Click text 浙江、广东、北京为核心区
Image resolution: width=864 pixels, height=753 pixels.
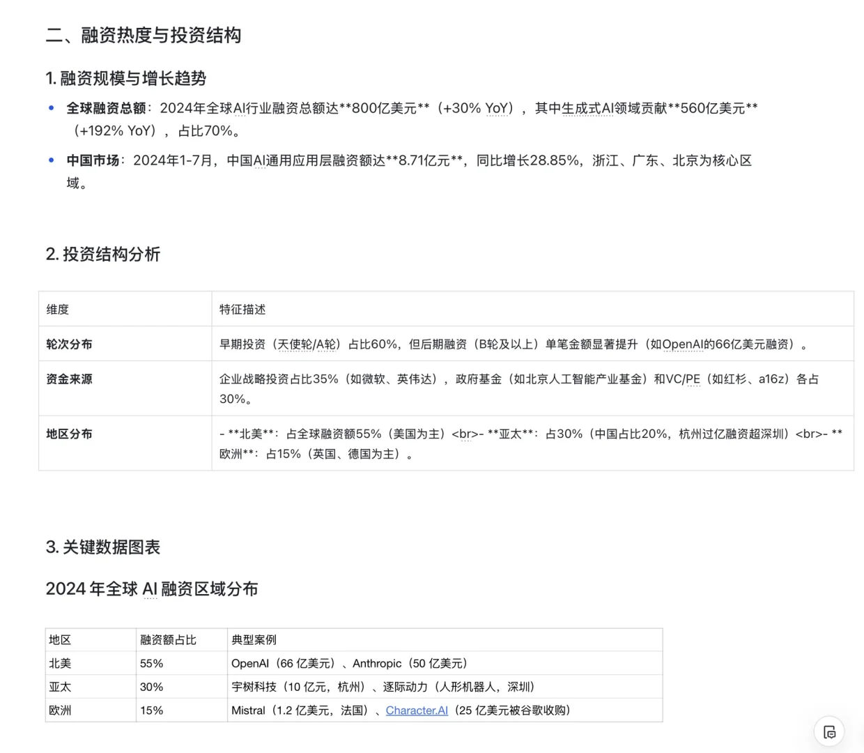(672, 160)
